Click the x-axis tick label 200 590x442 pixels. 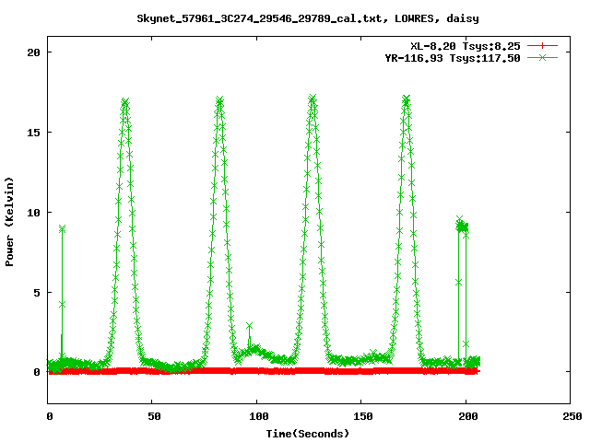pos(468,416)
